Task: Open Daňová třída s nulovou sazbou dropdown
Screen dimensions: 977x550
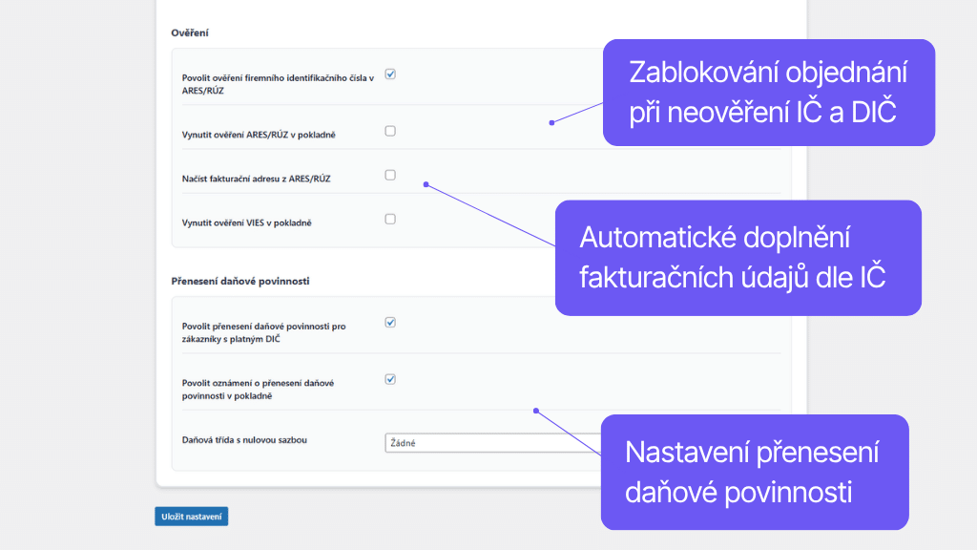Action: tap(493, 443)
